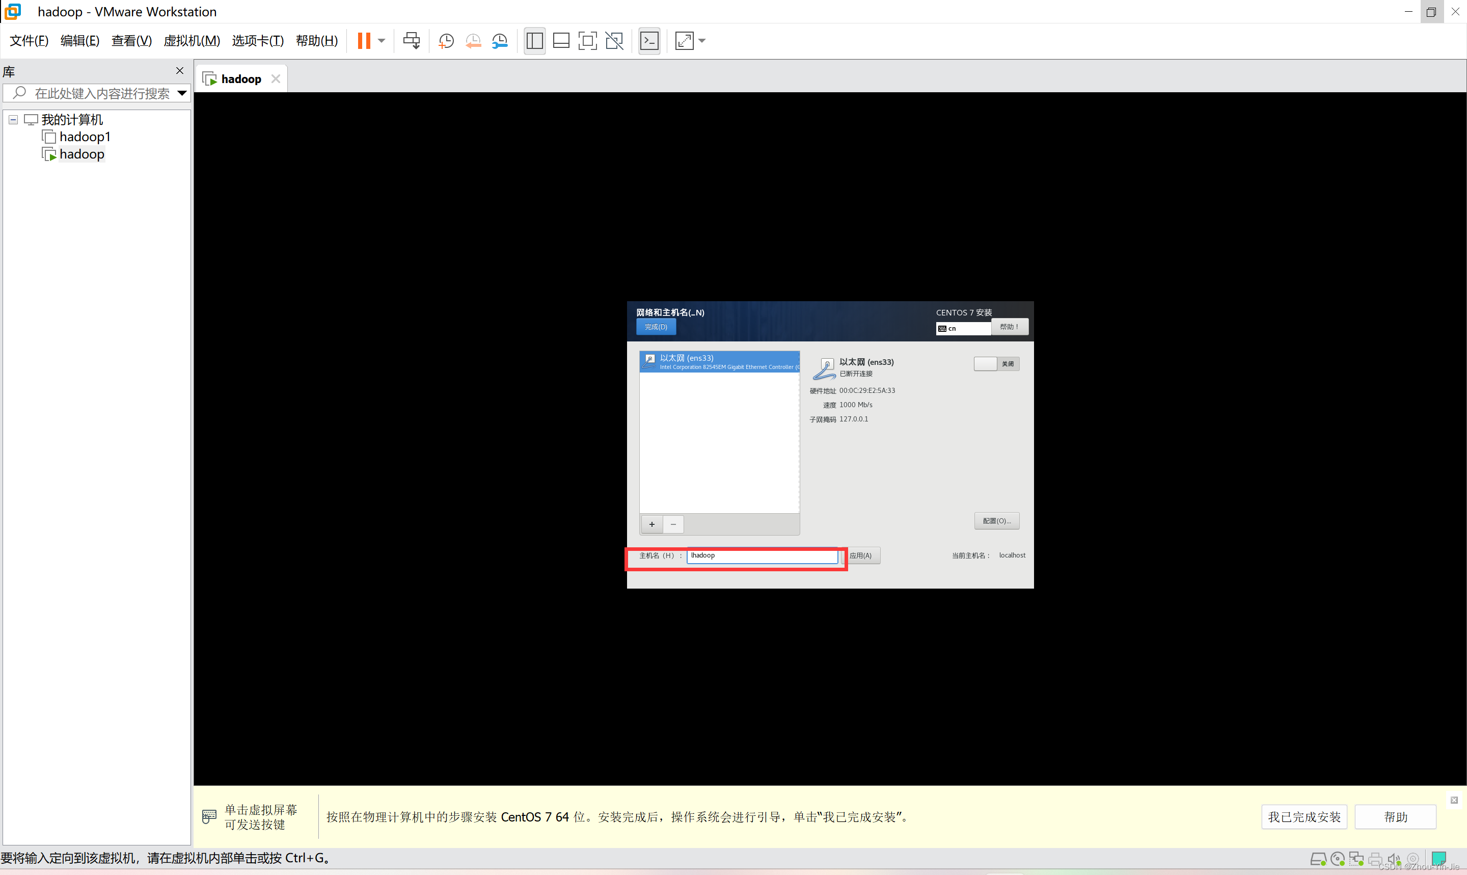The image size is (1467, 875).
Task: Toggle the library sidebar panel icon
Action: (x=534, y=41)
